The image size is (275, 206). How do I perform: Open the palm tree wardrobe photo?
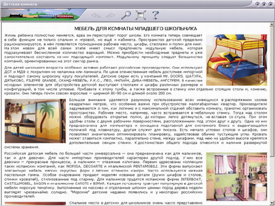click(35, 121)
